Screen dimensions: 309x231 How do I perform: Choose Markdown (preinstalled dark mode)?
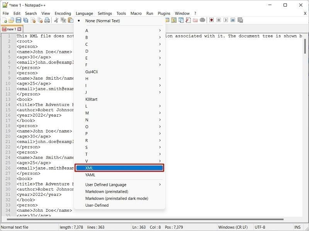[119, 199]
